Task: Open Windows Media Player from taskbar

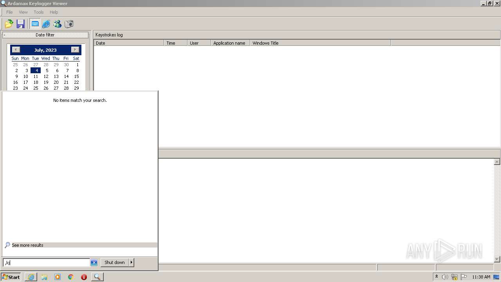Action: (x=58, y=277)
